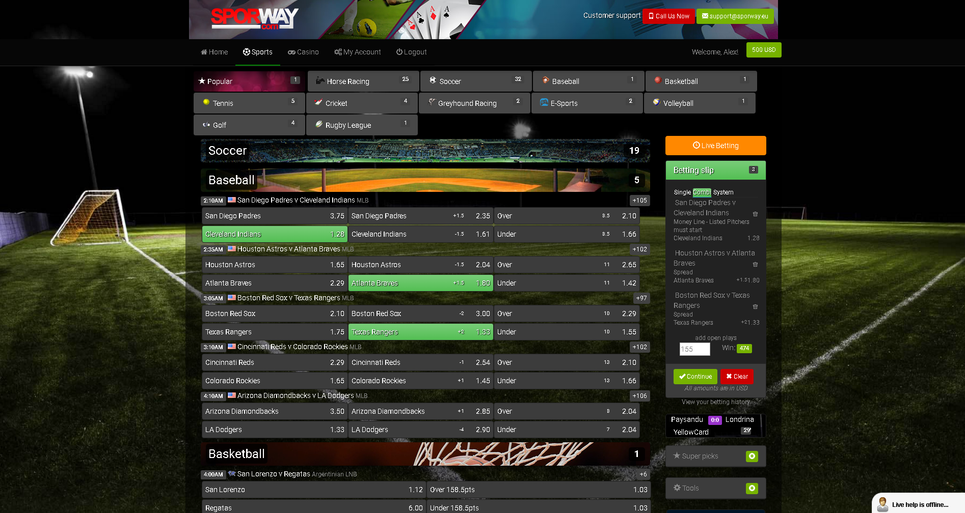Deselect Atlanta Braves +1.5 spread 1.80

click(420, 283)
